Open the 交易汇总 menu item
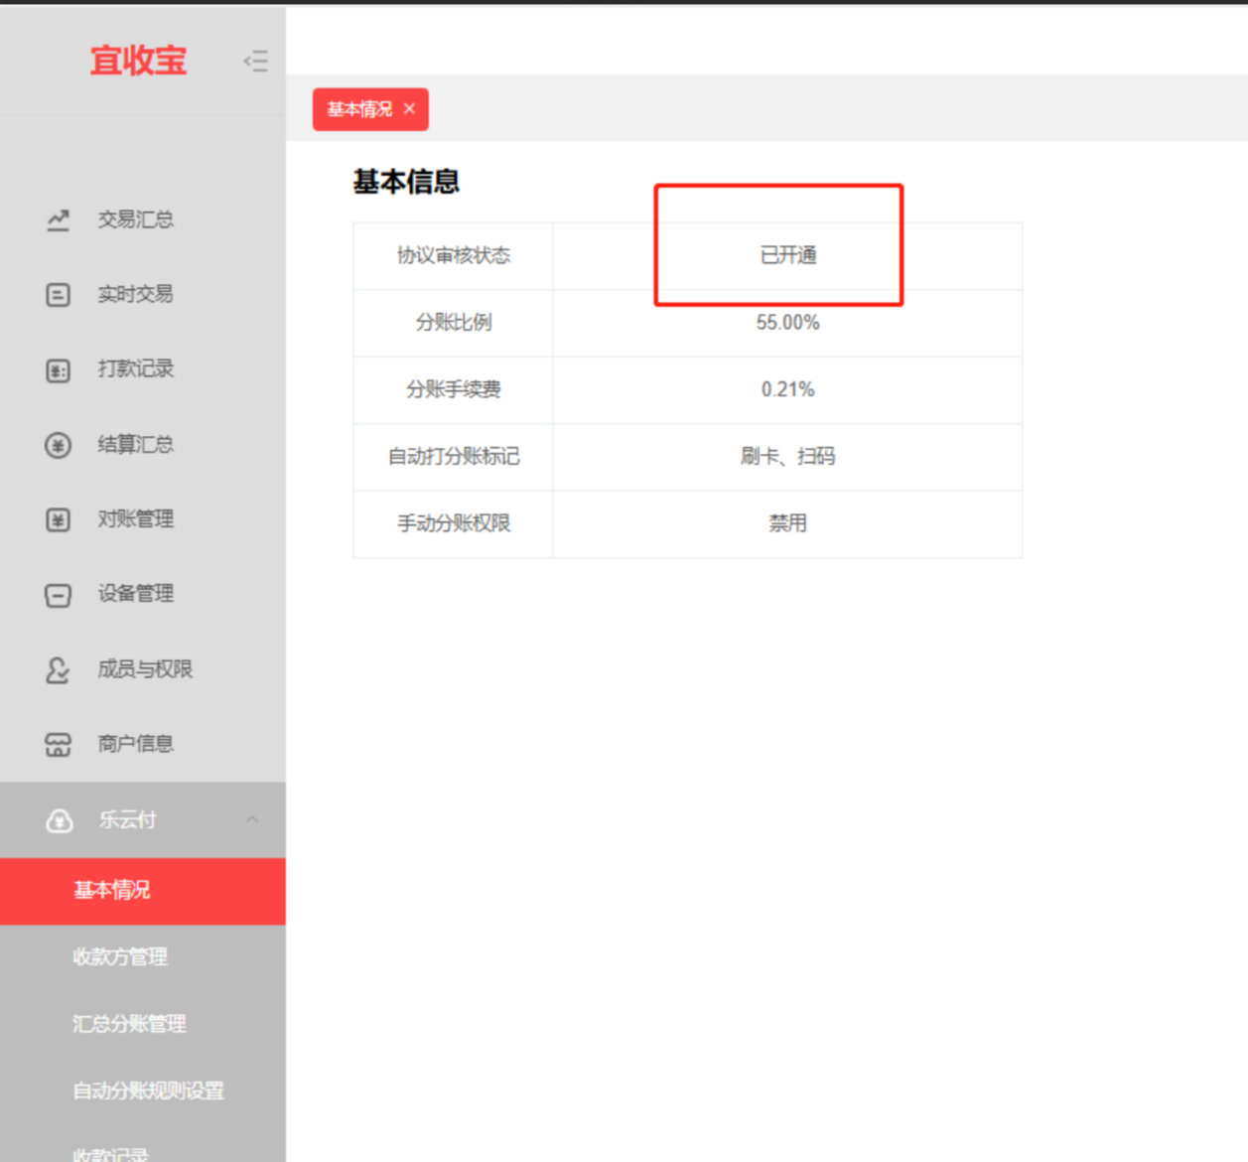This screenshot has width=1248, height=1162. (x=143, y=219)
